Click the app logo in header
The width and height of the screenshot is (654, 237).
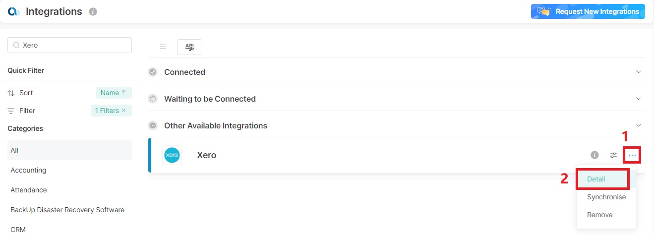click(13, 11)
